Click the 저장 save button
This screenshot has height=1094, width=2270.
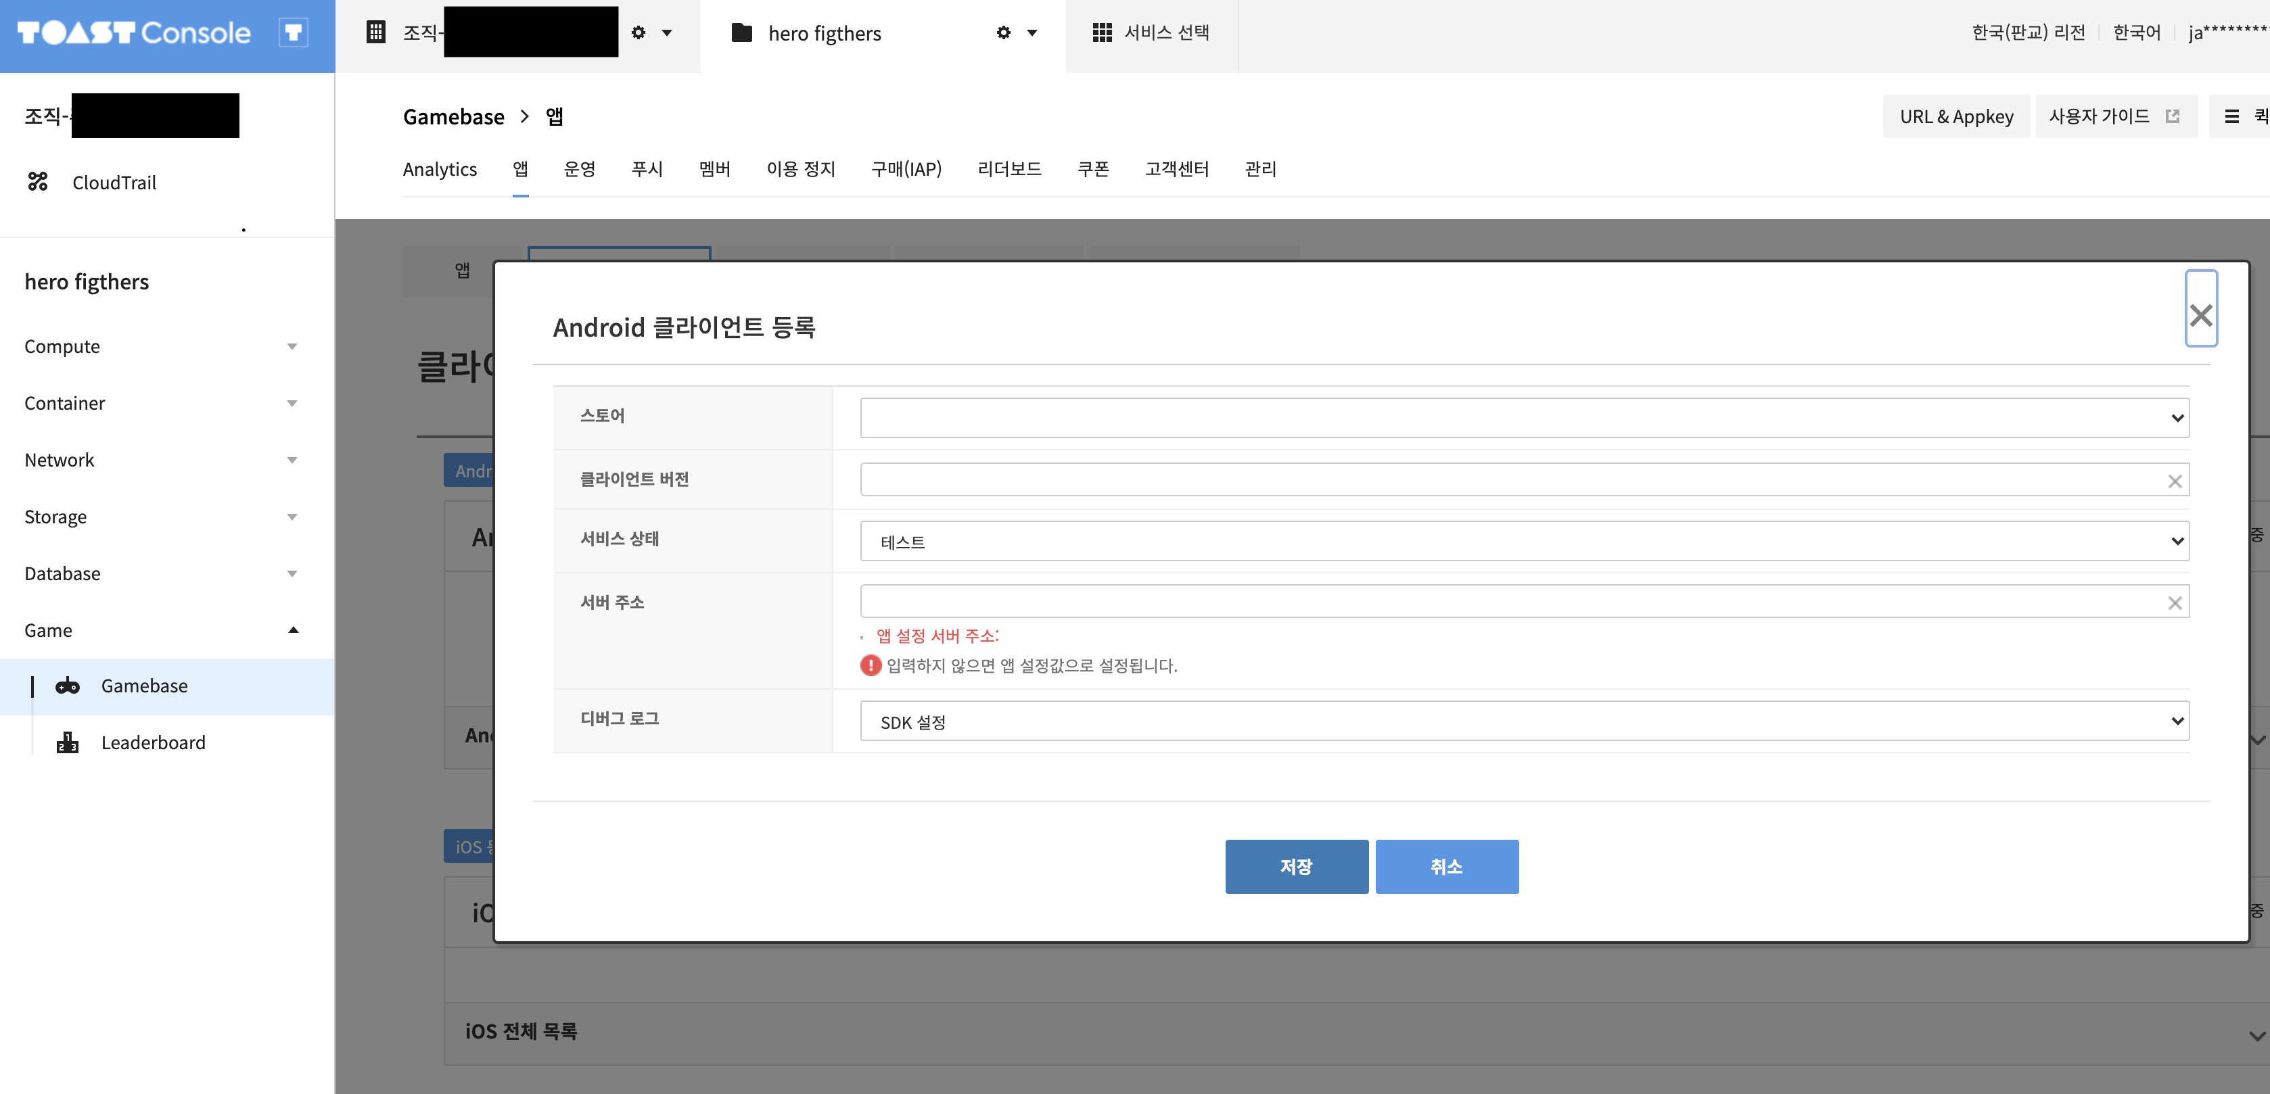[1296, 867]
